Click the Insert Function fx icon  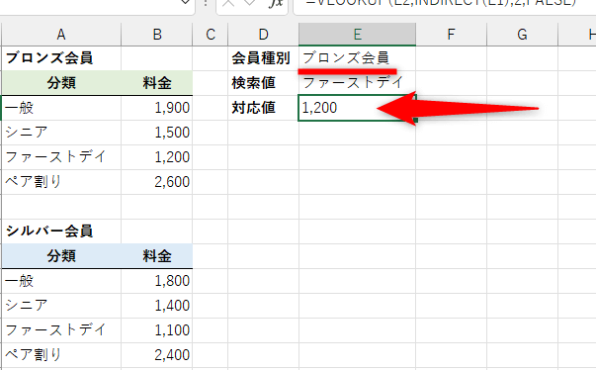[x=276, y=3]
